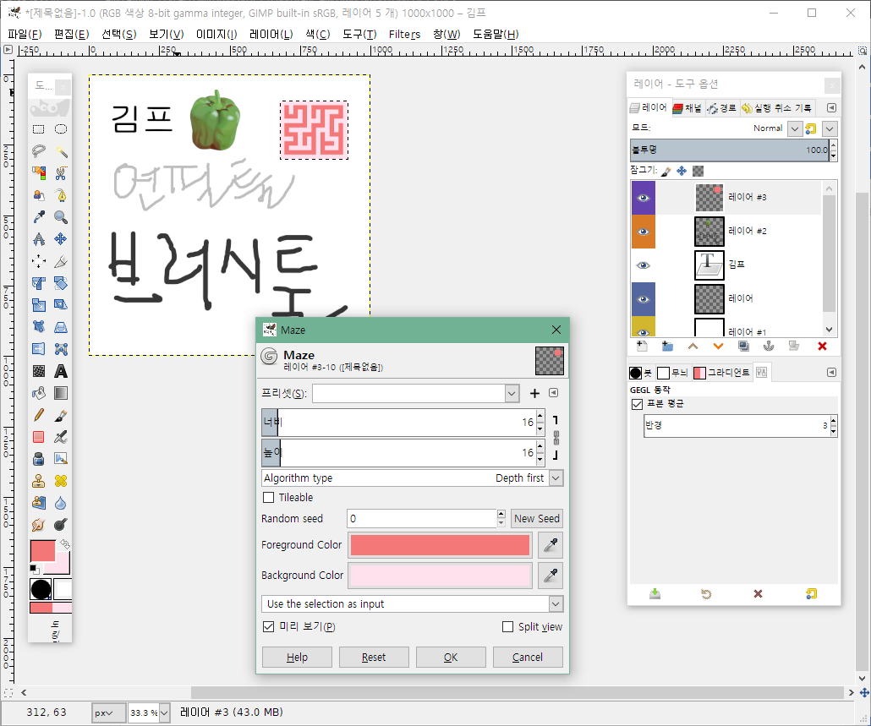Image resolution: width=871 pixels, height=726 pixels.
Task: Click the 불투명 opacity slider
Action: 729,150
